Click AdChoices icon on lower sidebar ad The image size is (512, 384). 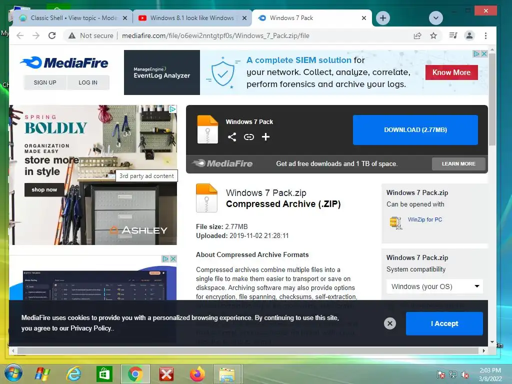[x=165, y=259]
